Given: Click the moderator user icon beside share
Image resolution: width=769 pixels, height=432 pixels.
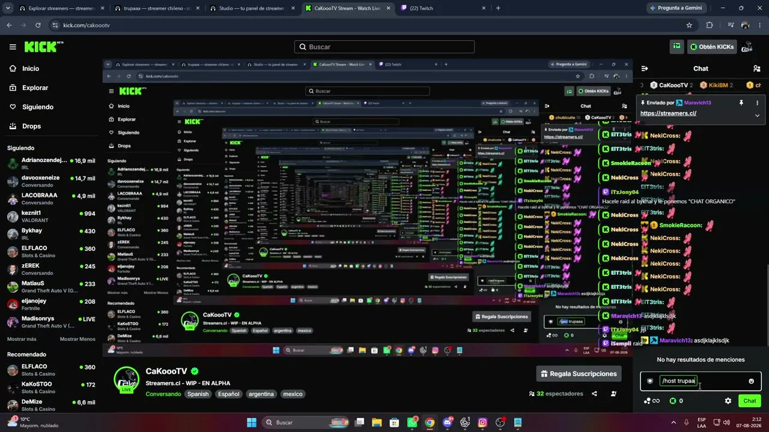Looking at the screenshot, I should (x=613, y=394).
